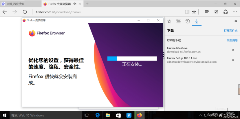Viewport: 240px width, 119px height.
Task: Click the Firefox Browser logo in installer
Action: click(47, 33)
